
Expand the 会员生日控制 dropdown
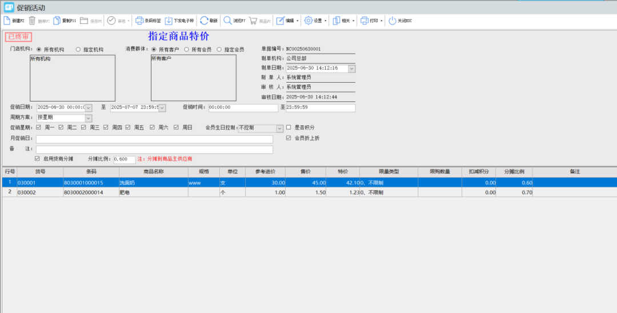[x=280, y=128]
